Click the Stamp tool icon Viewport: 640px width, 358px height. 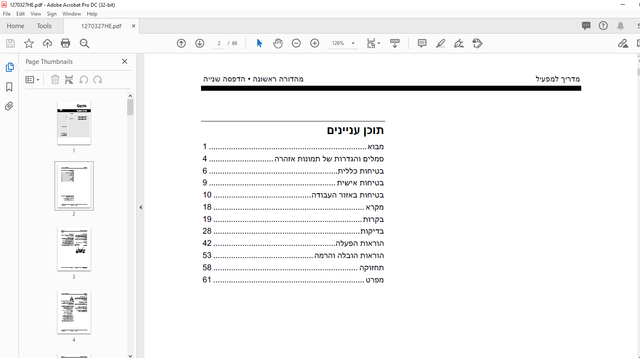pos(477,43)
